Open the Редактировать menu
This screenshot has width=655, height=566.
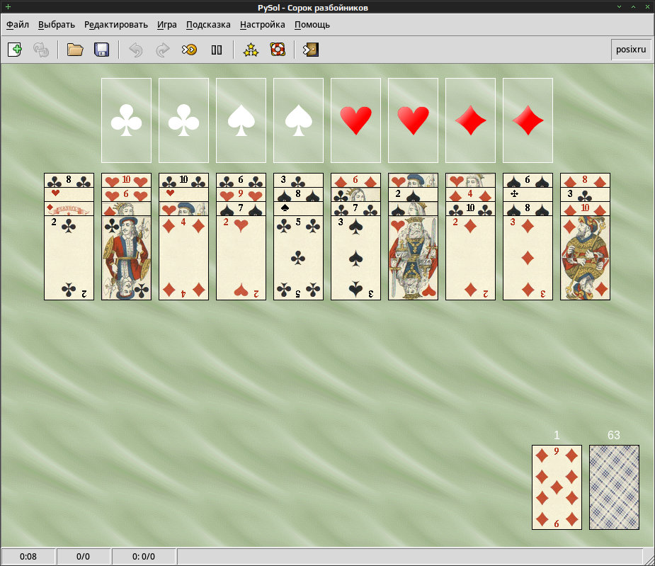tap(116, 25)
